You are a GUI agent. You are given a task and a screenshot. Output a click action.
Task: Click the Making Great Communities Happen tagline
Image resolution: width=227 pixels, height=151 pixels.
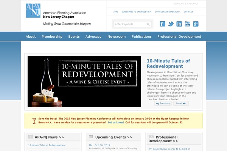pyautogui.click(x=67, y=24)
